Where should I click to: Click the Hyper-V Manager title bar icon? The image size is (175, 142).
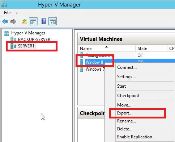pyautogui.click(x=4, y=4)
